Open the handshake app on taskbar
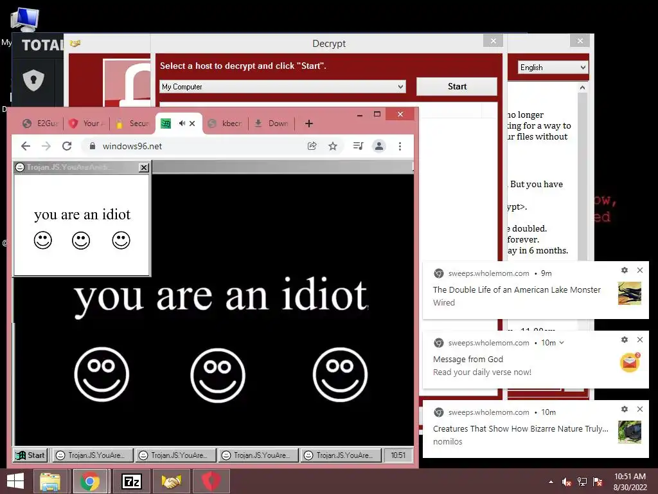This screenshot has width=658, height=494. click(172, 481)
